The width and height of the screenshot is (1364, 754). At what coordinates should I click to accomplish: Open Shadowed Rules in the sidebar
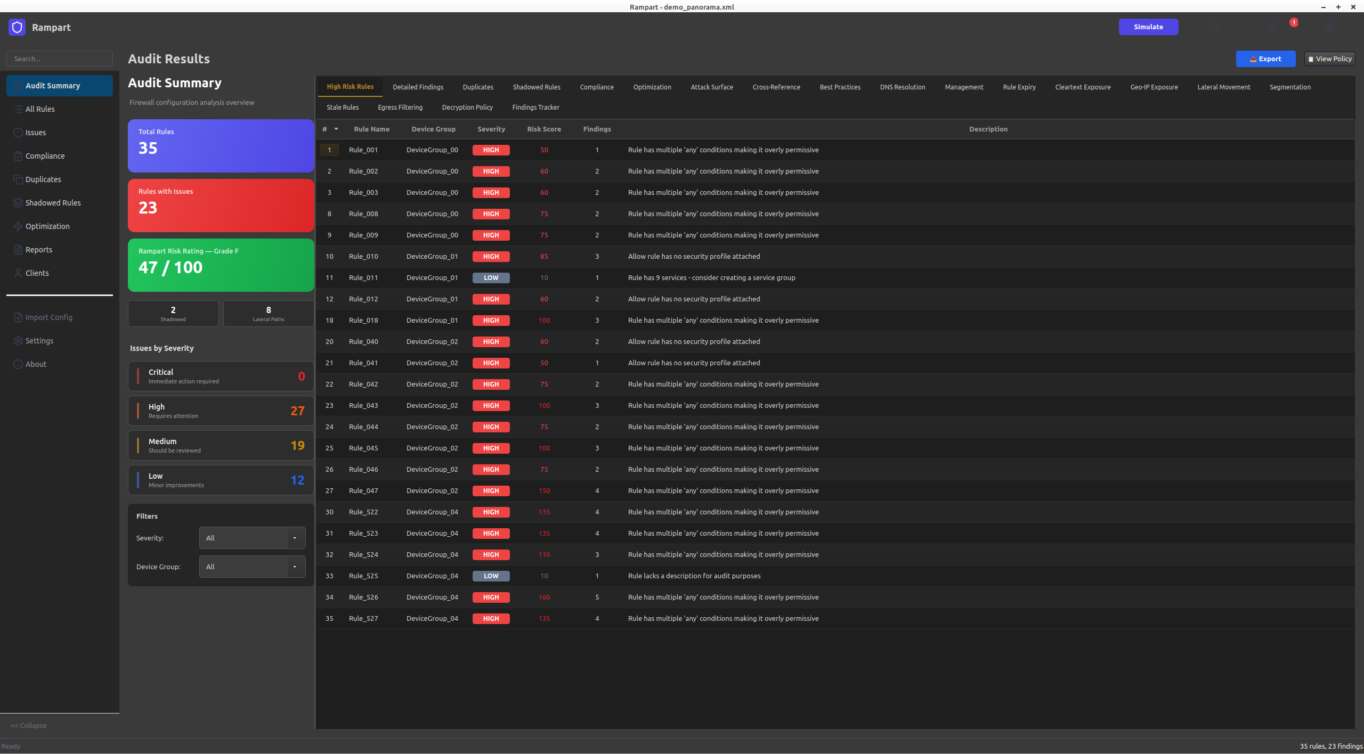[53, 202]
